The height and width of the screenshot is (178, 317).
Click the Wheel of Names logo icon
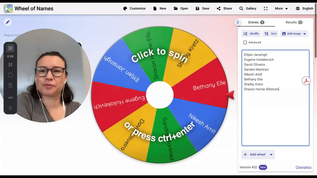[8, 8]
